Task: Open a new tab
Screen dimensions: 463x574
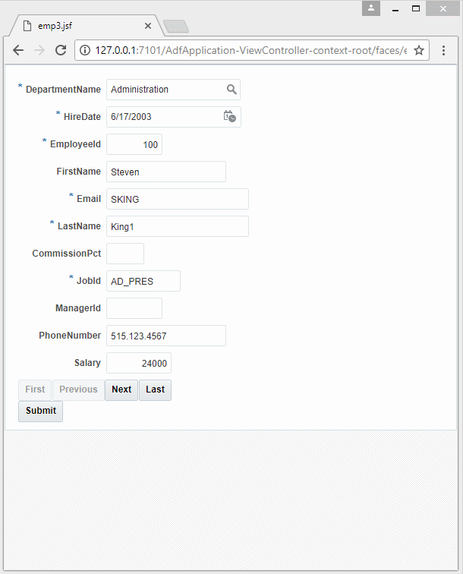Action: coord(176,27)
